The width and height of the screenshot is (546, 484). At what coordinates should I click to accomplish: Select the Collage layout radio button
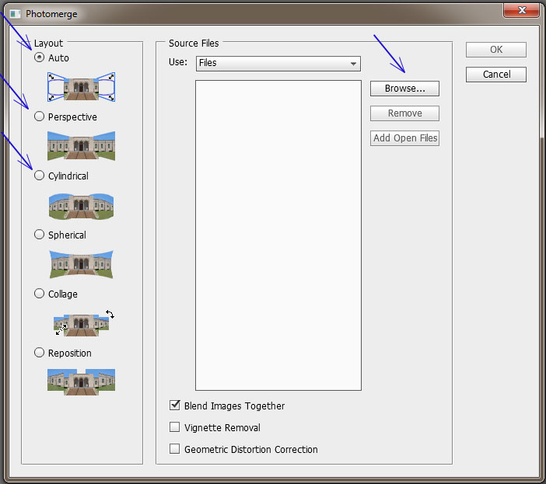pyautogui.click(x=40, y=294)
